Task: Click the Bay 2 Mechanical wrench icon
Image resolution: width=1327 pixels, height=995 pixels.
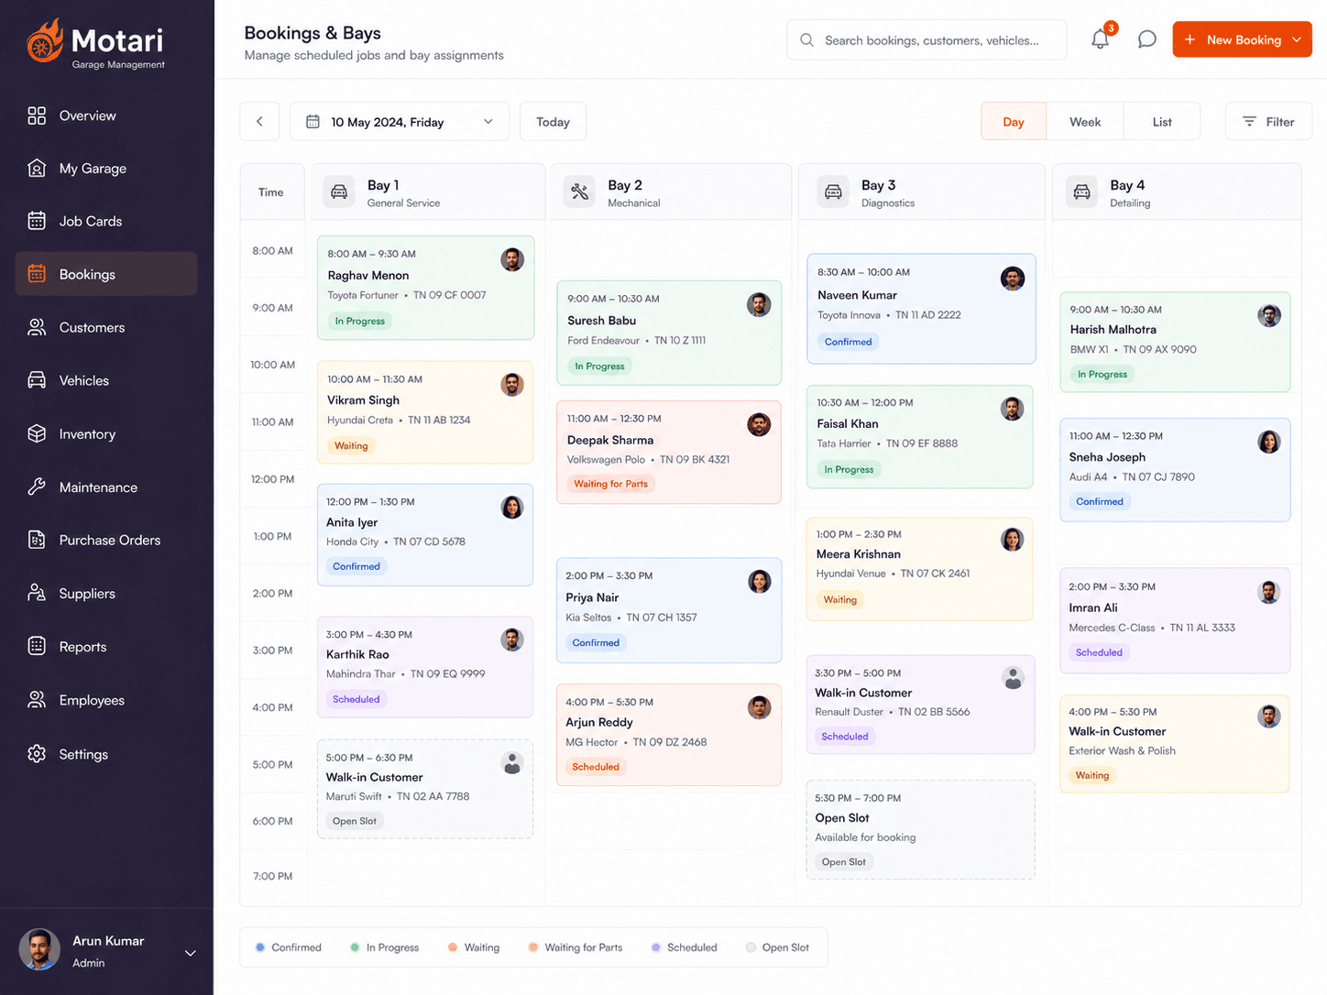Action: [579, 191]
